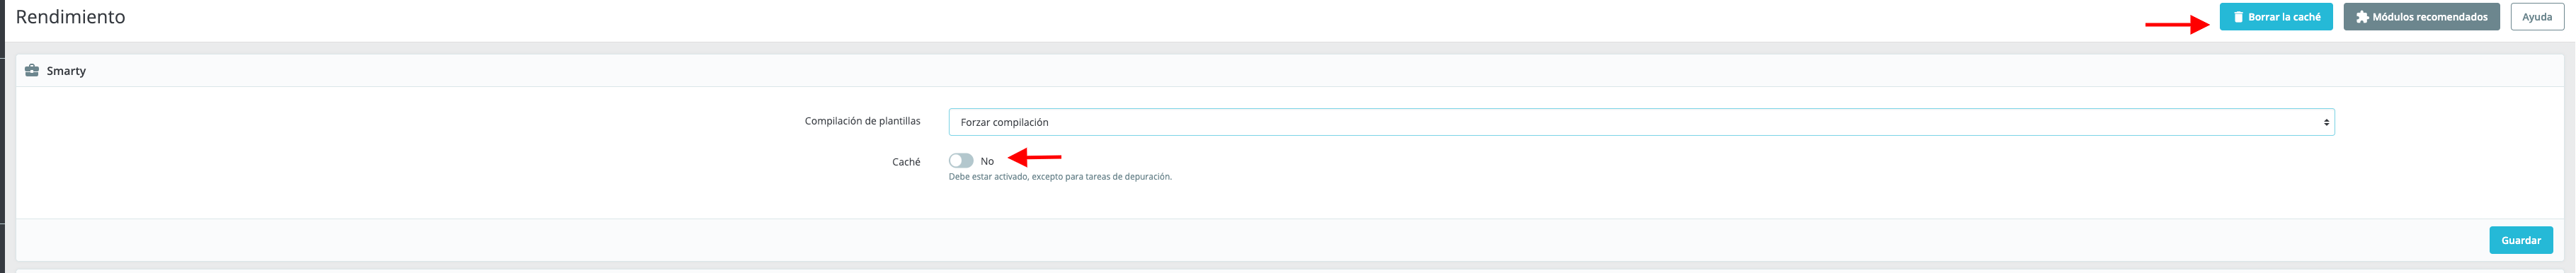Enable the Caché toggle switch
2576x273 pixels.
pyautogui.click(x=961, y=161)
